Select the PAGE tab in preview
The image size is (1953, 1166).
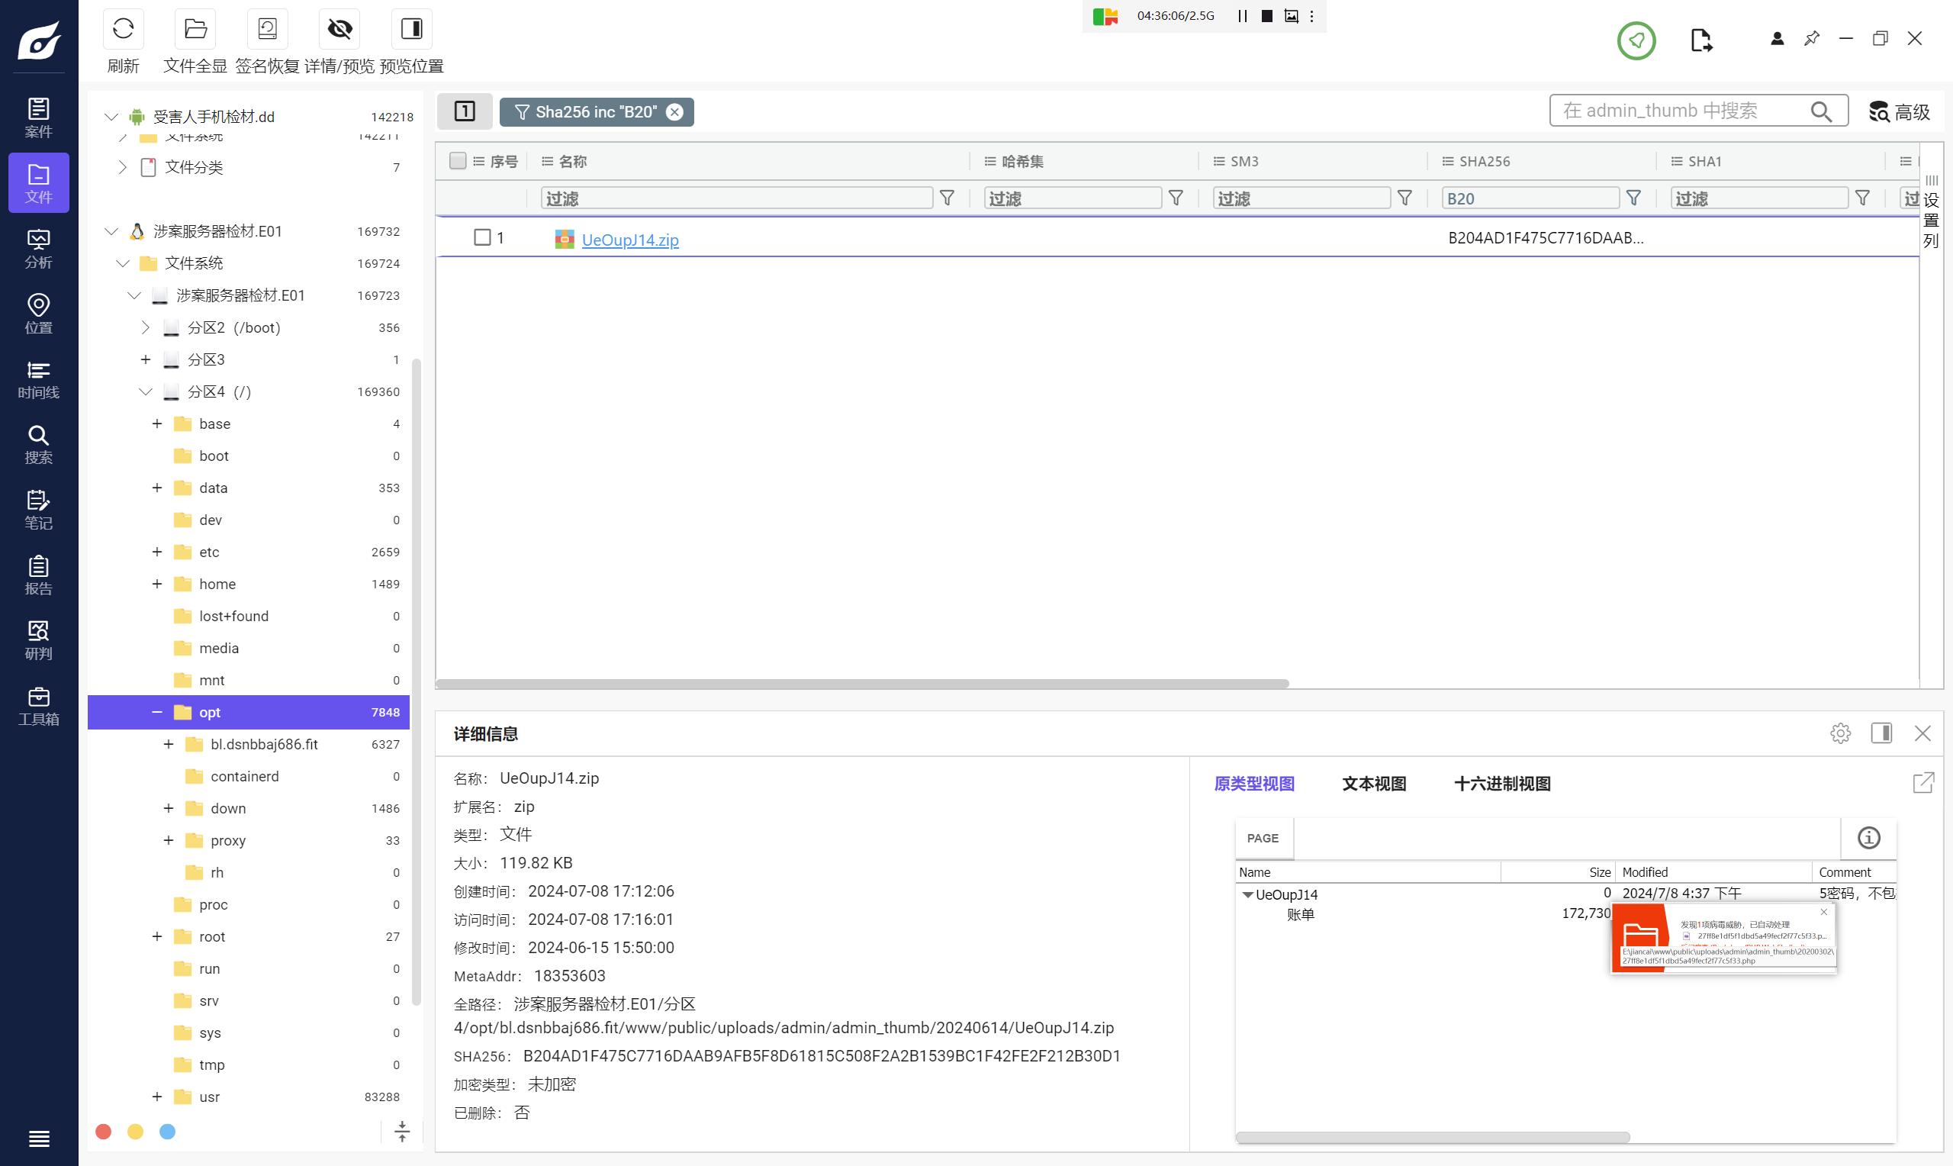coord(1263,839)
